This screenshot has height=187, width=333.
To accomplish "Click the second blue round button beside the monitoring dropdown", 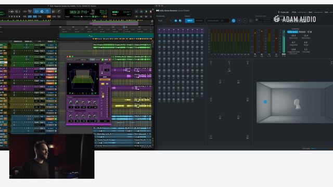I will [x=180, y=21].
